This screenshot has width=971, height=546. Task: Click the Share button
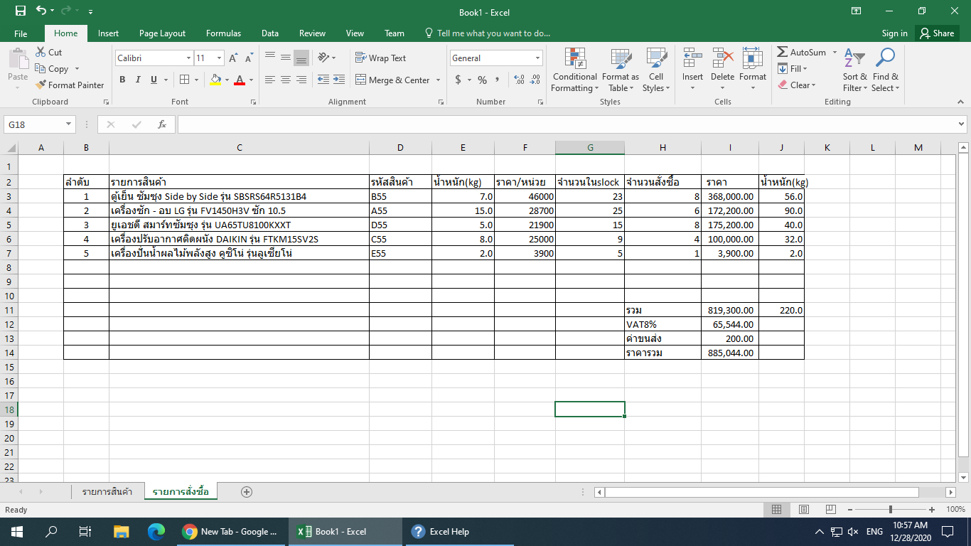coord(936,33)
